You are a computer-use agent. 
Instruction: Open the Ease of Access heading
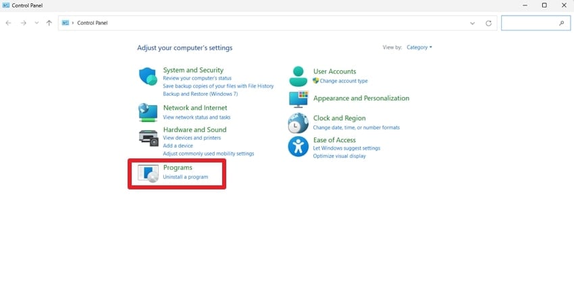tap(334, 140)
